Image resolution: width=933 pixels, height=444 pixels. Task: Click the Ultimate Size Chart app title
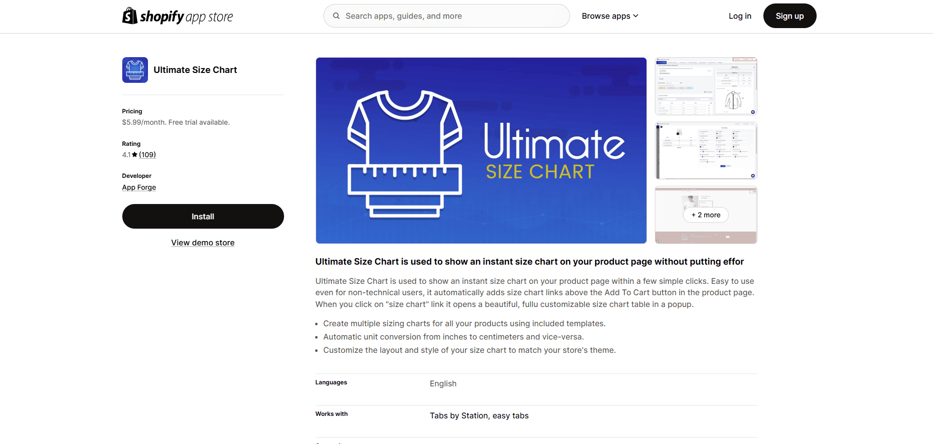click(195, 70)
